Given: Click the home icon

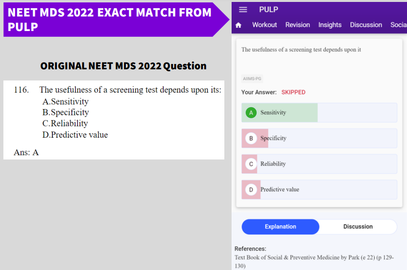Looking at the screenshot, I should coord(238,25).
